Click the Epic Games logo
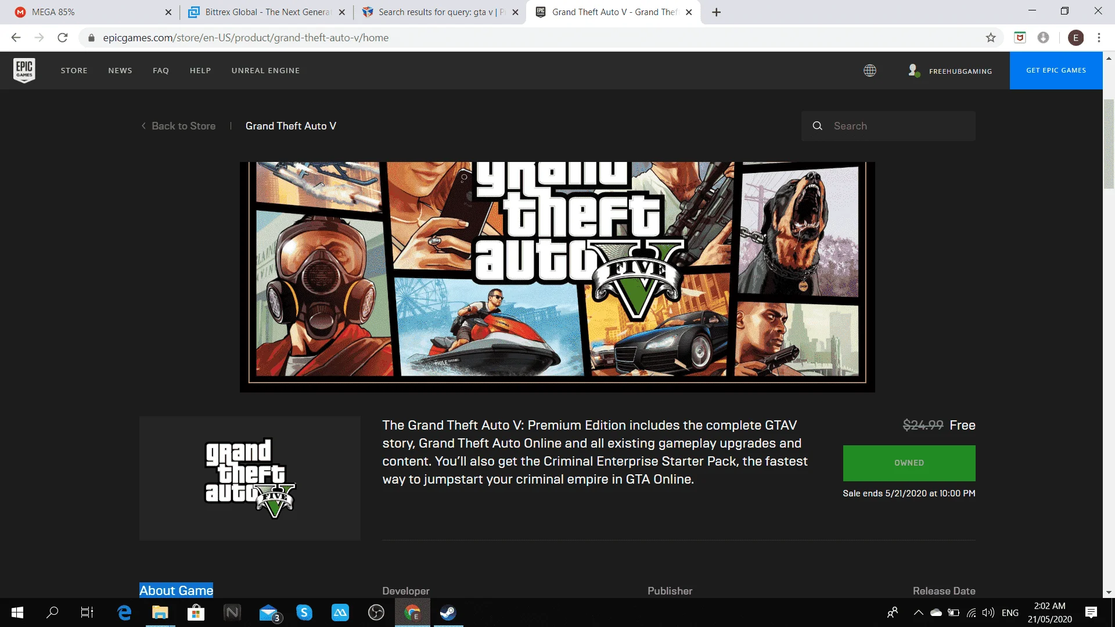This screenshot has height=627, width=1115. pyautogui.click(x=24, y=70)
